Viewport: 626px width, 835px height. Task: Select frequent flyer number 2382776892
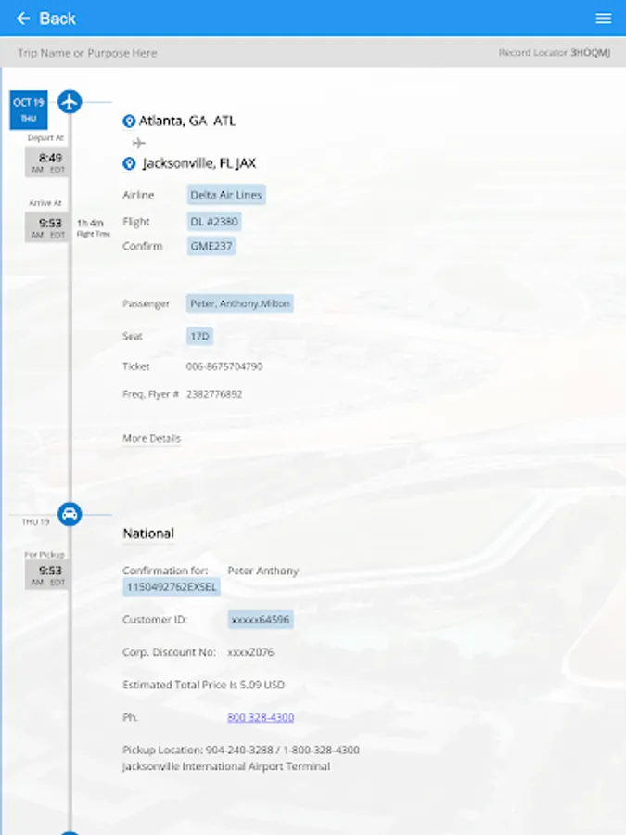coord(214,394)
